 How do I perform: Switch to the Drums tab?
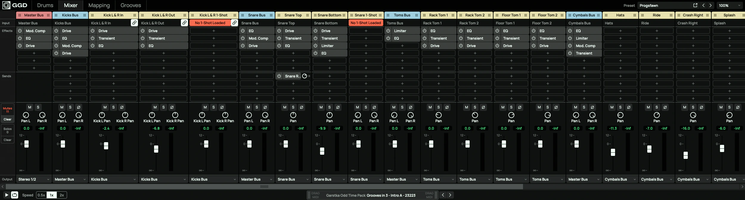[45, 5]
